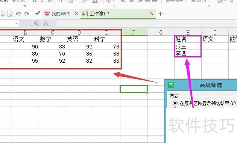Select the 语文 header cell in column B

(x=25, y=39)
